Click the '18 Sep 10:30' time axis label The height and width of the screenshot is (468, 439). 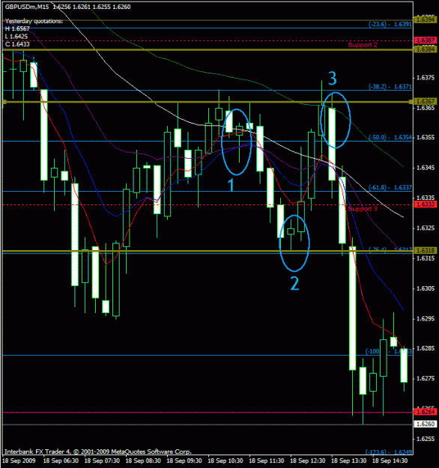point(225,461)
